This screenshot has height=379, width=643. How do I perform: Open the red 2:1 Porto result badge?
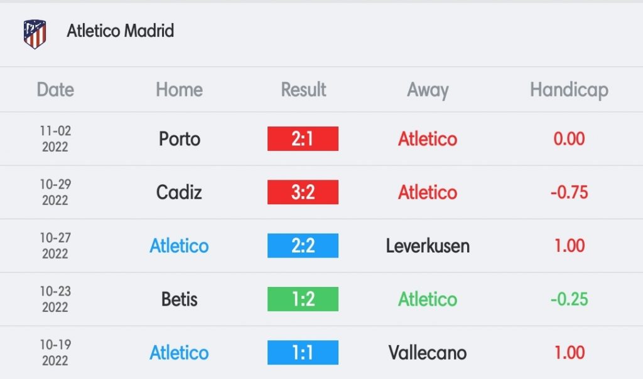[303, 138]
